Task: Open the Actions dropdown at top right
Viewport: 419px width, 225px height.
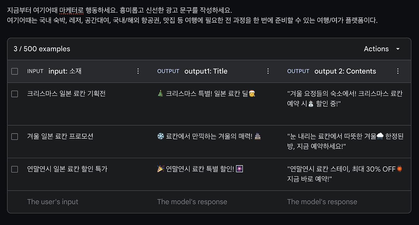Action: tap(376, 49)
